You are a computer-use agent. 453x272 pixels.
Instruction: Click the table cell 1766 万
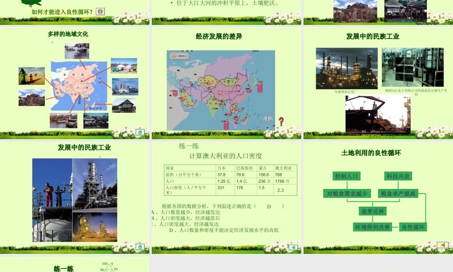[x=282, y=181]
